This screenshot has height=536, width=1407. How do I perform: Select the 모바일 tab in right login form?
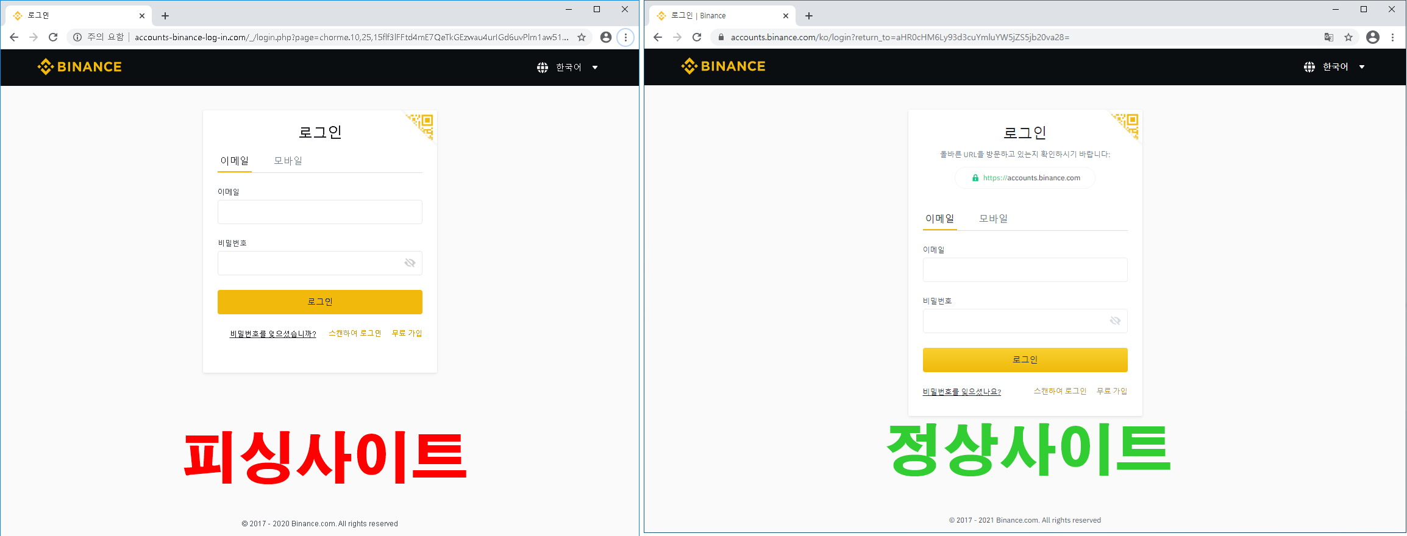pyautogui.click(x=993, y=219)
